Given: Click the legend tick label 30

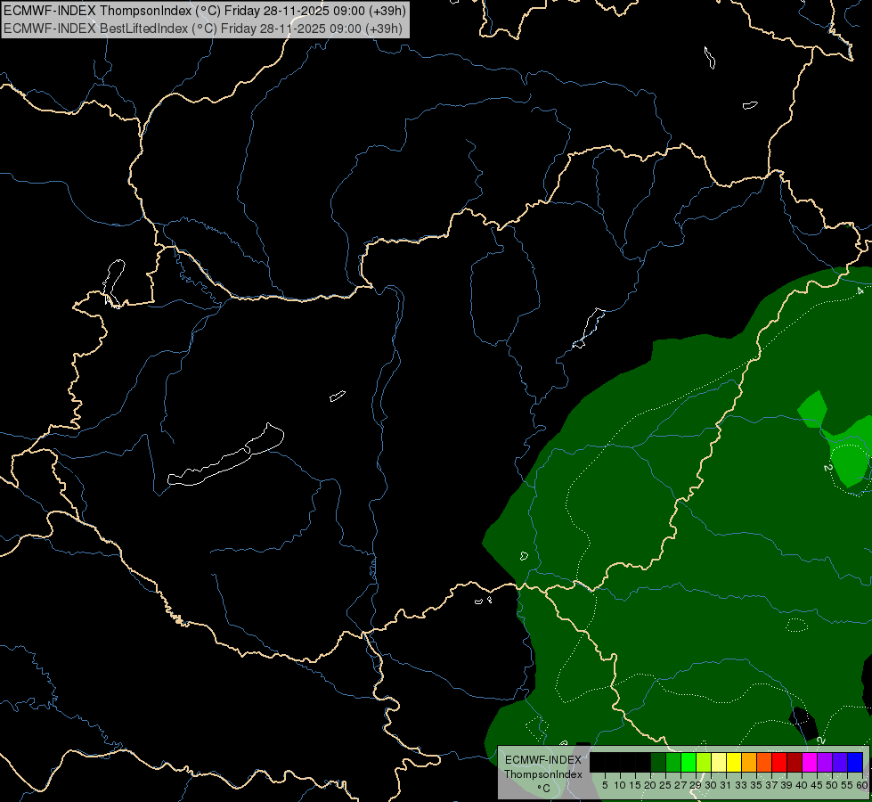Looking at the screenshot, I should pyautogui.click(x=711, y=785).
